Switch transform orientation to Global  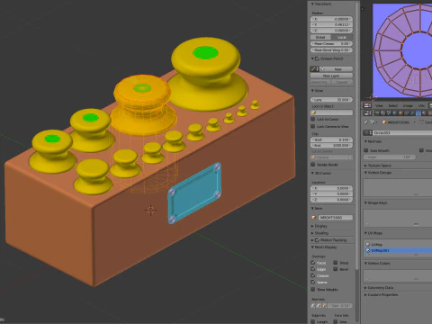point(320,37)
